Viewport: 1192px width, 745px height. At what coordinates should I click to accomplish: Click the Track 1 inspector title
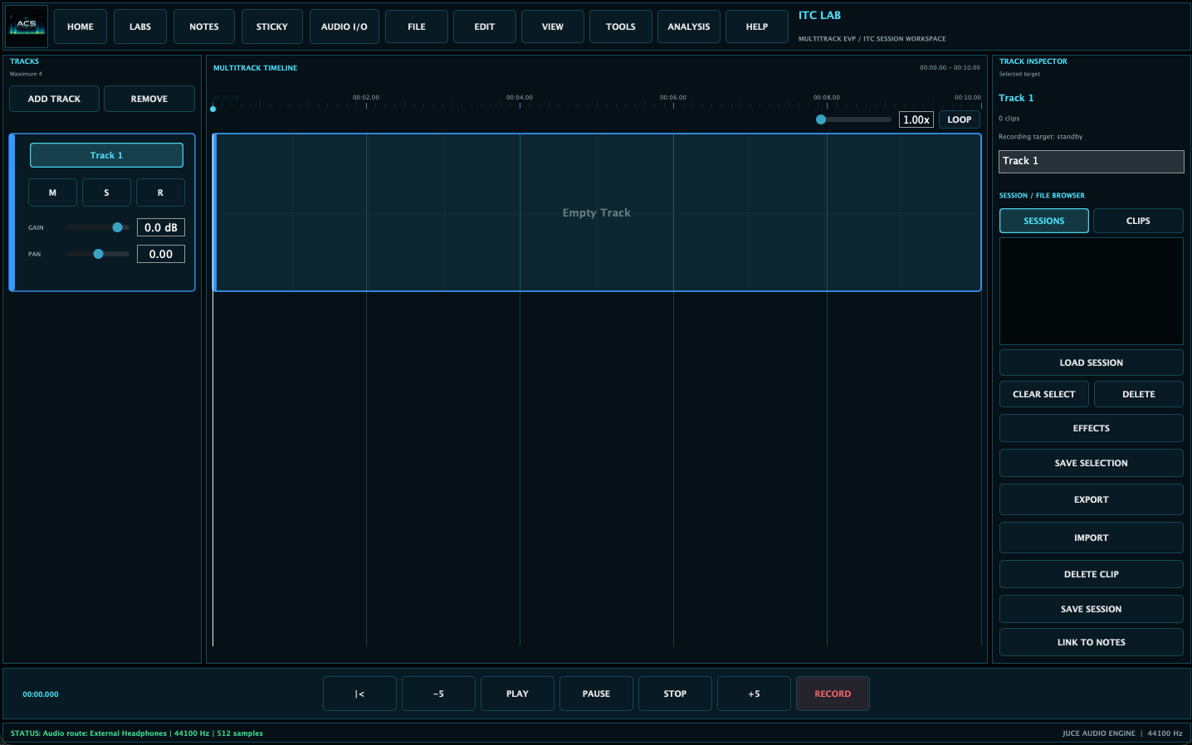[1016, 98]
